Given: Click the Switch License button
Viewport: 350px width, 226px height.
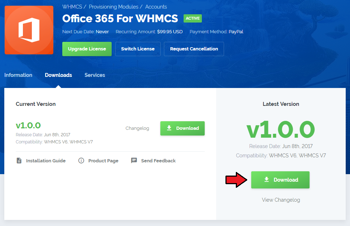Looking at the screenshot, I should pyautogui.click(x=138, y=49).
